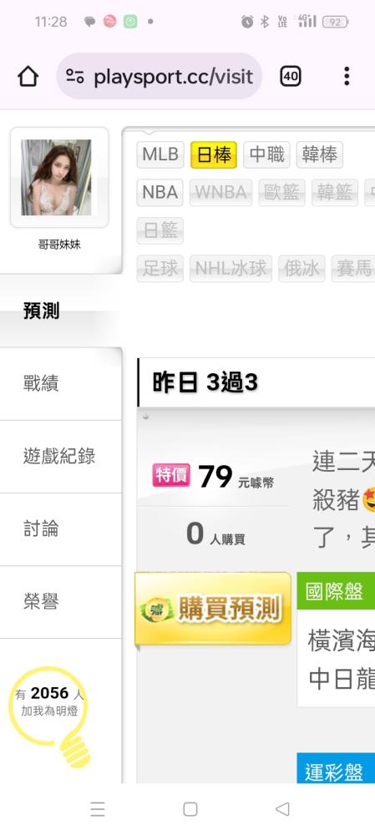375x835 pixels.
Task: Select the highlighted 日棒 league filter
Action: point(214,155)
